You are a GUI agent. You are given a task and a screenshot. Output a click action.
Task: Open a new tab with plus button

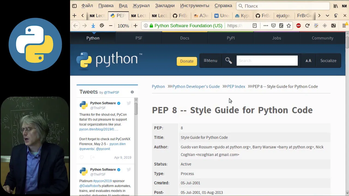(x=74, y=16)
